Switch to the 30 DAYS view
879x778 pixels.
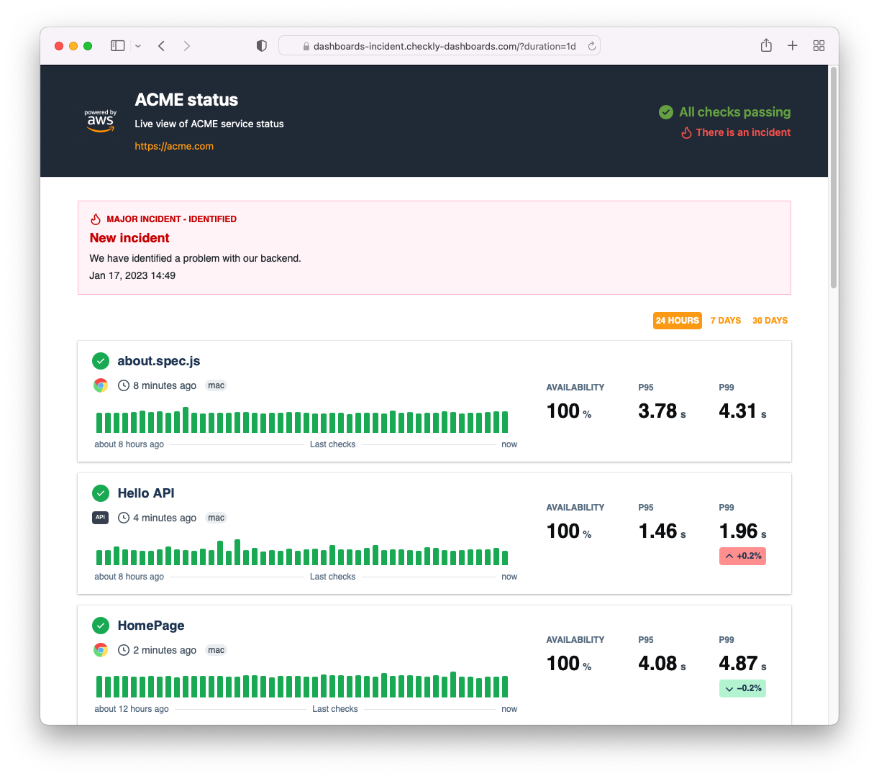point(770,320)
